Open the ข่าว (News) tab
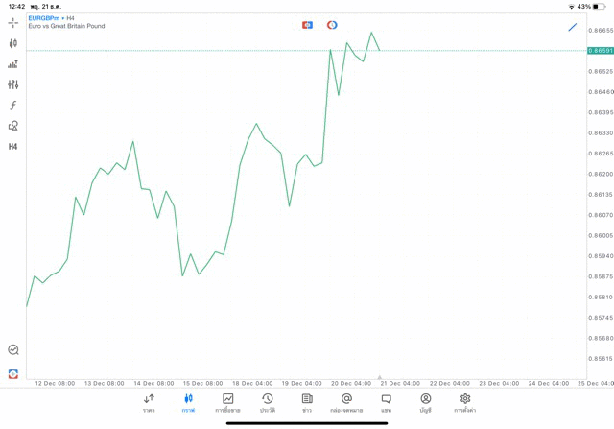This screenshot has width=614, height=429. 307,403
